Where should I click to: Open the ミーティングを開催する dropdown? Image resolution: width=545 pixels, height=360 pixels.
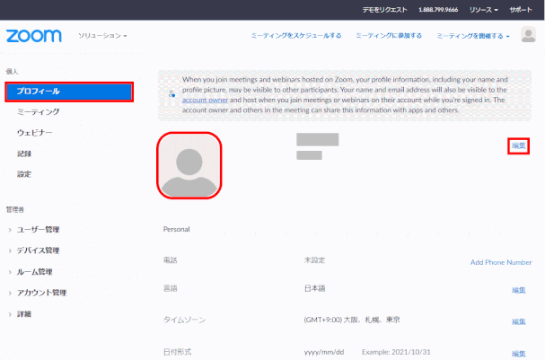tap(473, 36)
